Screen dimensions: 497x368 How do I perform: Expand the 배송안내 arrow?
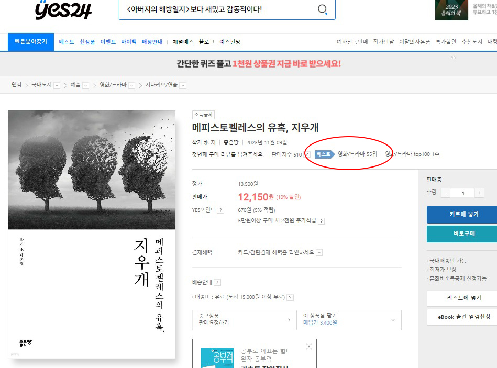coord(217,282)
